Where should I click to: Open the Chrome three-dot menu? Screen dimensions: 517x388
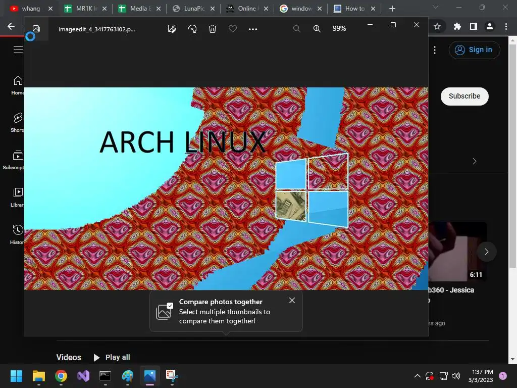point(506,26)
